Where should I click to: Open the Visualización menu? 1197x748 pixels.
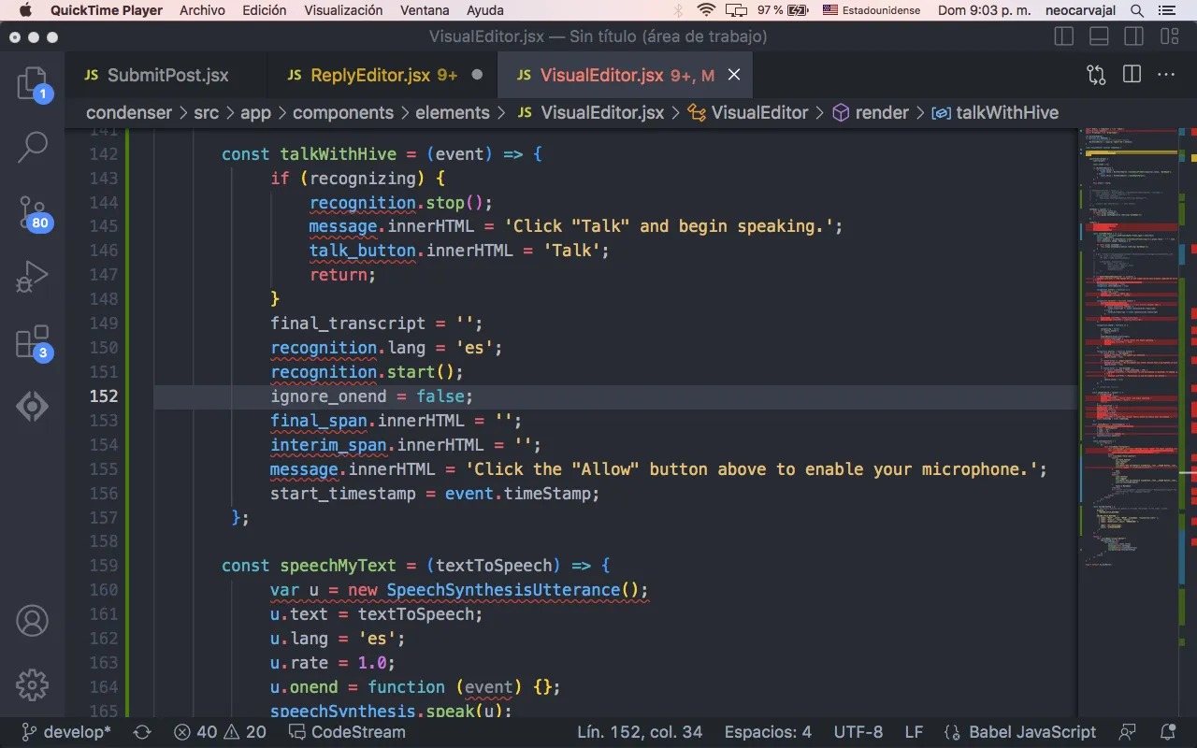(x=343, y=10)
